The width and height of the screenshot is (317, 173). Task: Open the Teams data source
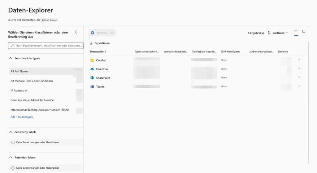100,87
